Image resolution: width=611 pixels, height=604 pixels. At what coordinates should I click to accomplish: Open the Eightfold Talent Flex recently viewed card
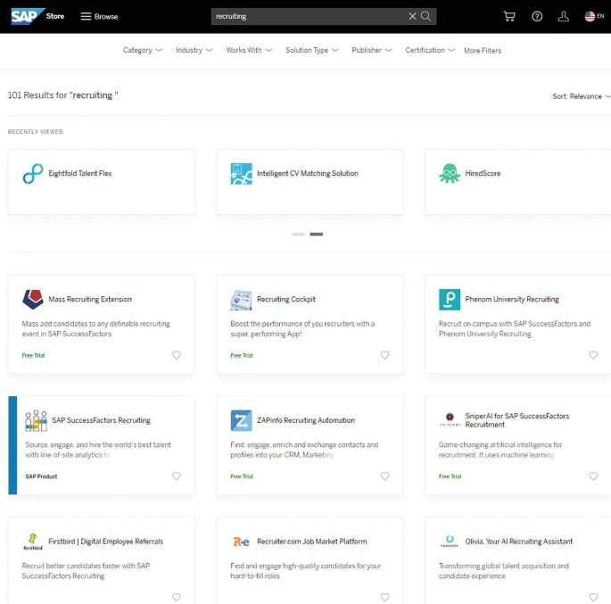point(102,182)
